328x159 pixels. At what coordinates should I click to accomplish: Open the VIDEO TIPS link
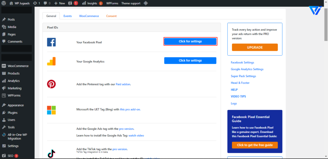[238, 96]
